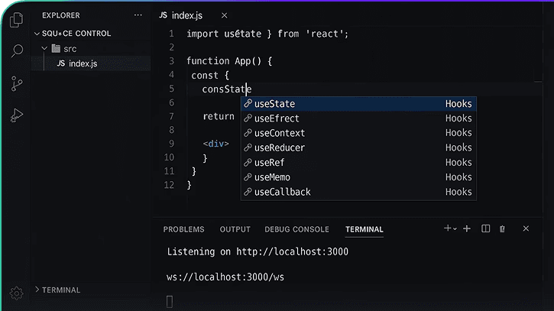Click the 'const {' line in editor

point(210,76)
